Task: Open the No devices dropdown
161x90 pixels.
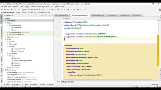Action: [x=35, y=9]
